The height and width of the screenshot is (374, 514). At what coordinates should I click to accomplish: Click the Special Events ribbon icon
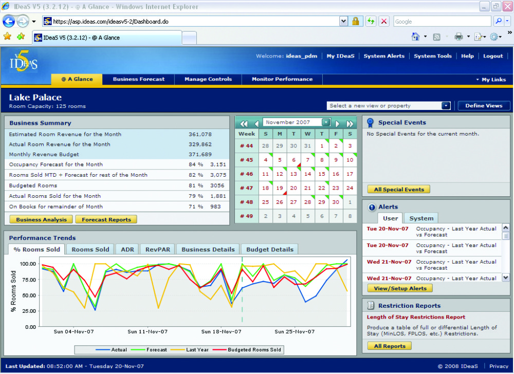pyautogui.click(x=371, y=123)
